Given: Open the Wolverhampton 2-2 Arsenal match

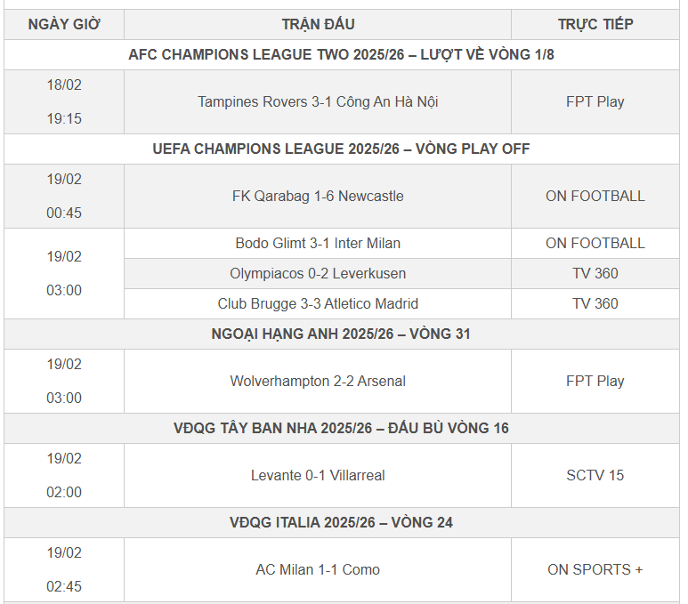Looking at the screenshot, I should coord(318,381).
